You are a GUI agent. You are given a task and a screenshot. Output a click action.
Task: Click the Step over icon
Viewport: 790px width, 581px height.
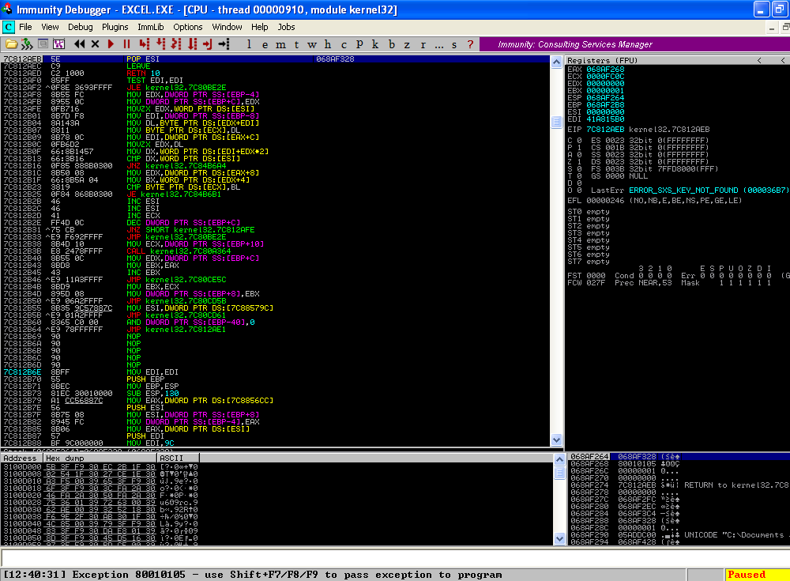[x=160, y=44]
